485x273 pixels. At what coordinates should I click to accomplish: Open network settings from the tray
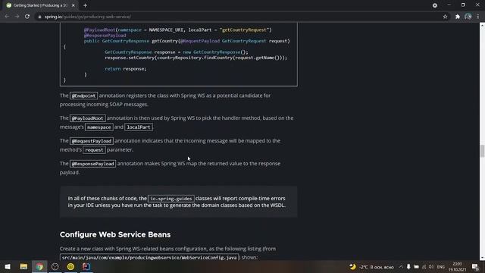[x=424, y=267]
